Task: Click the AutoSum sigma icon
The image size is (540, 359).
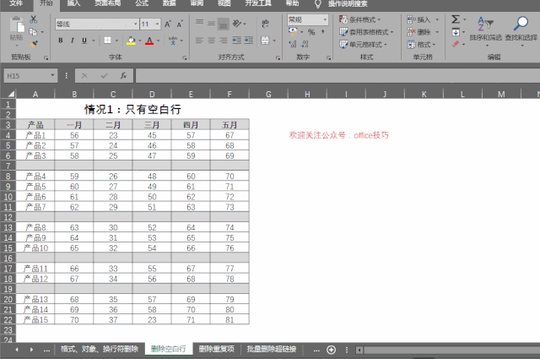Action: 456,19
